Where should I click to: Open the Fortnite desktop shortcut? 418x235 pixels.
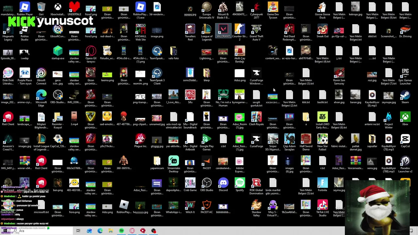(322, 185)
